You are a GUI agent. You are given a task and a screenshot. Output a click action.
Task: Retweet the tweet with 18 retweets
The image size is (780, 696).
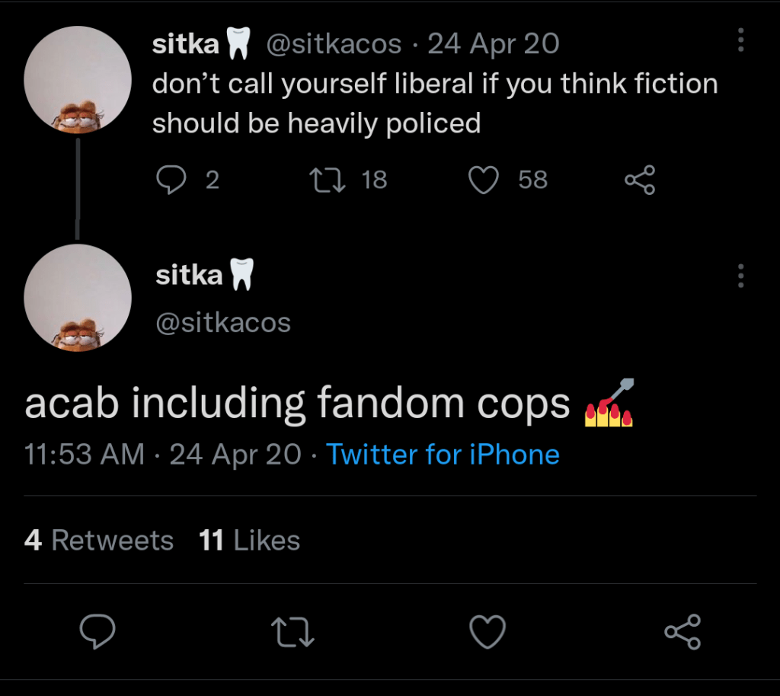[326, 180]
